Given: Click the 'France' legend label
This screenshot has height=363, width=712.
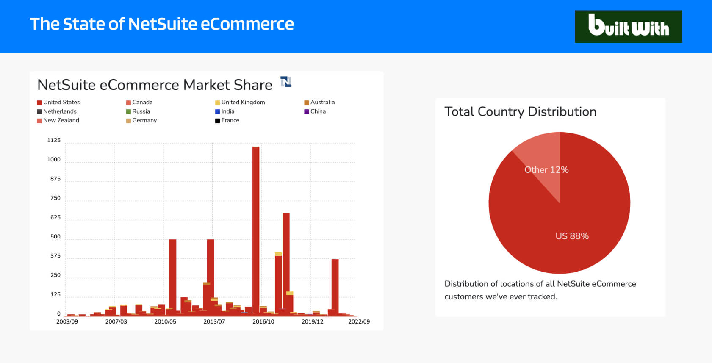Looking at the screenshot, I should click(230, 120).
